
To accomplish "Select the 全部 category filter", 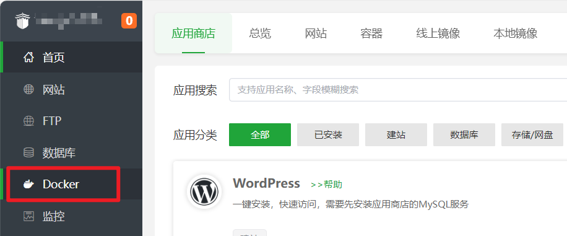I will 260,134.
